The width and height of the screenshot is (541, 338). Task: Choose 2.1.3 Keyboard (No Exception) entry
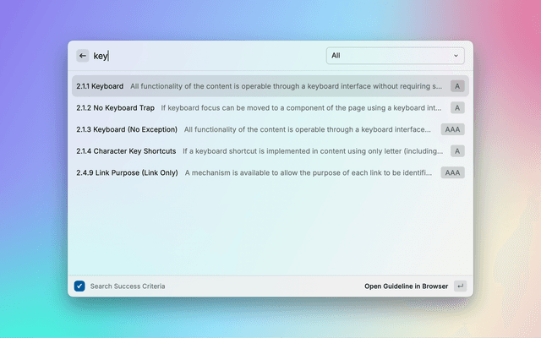[x=127, y=129]
